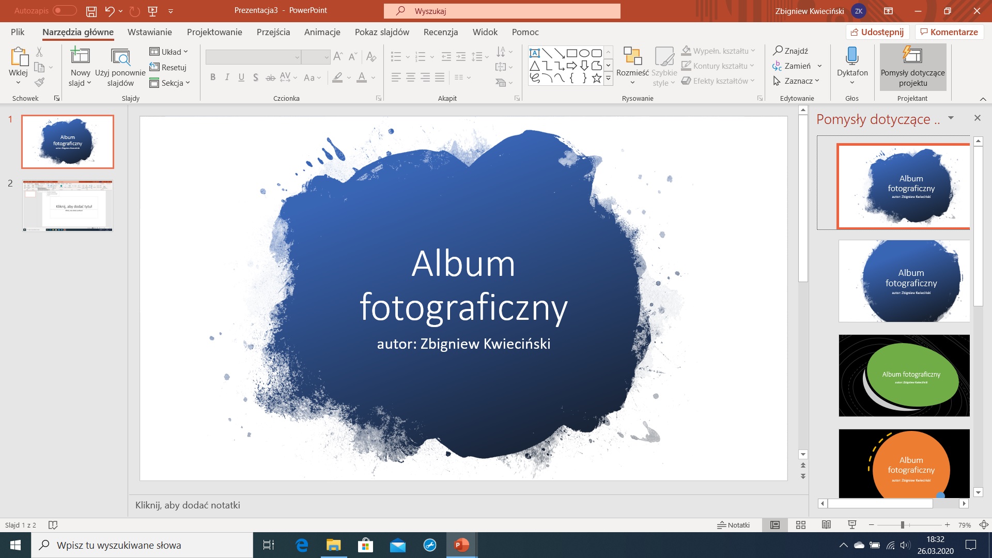Click the Udostępnij button

(877, 32)
